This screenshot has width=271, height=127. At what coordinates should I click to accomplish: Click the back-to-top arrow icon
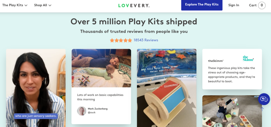(262, 109)
